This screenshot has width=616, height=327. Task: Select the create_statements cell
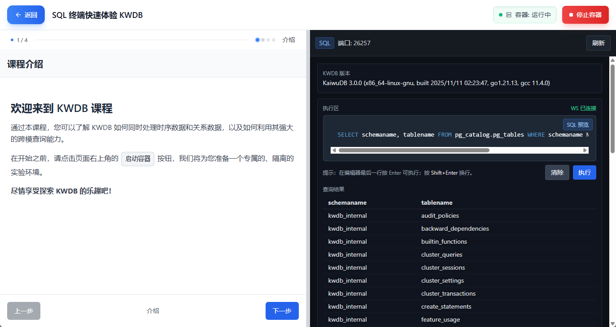[446, 306]
